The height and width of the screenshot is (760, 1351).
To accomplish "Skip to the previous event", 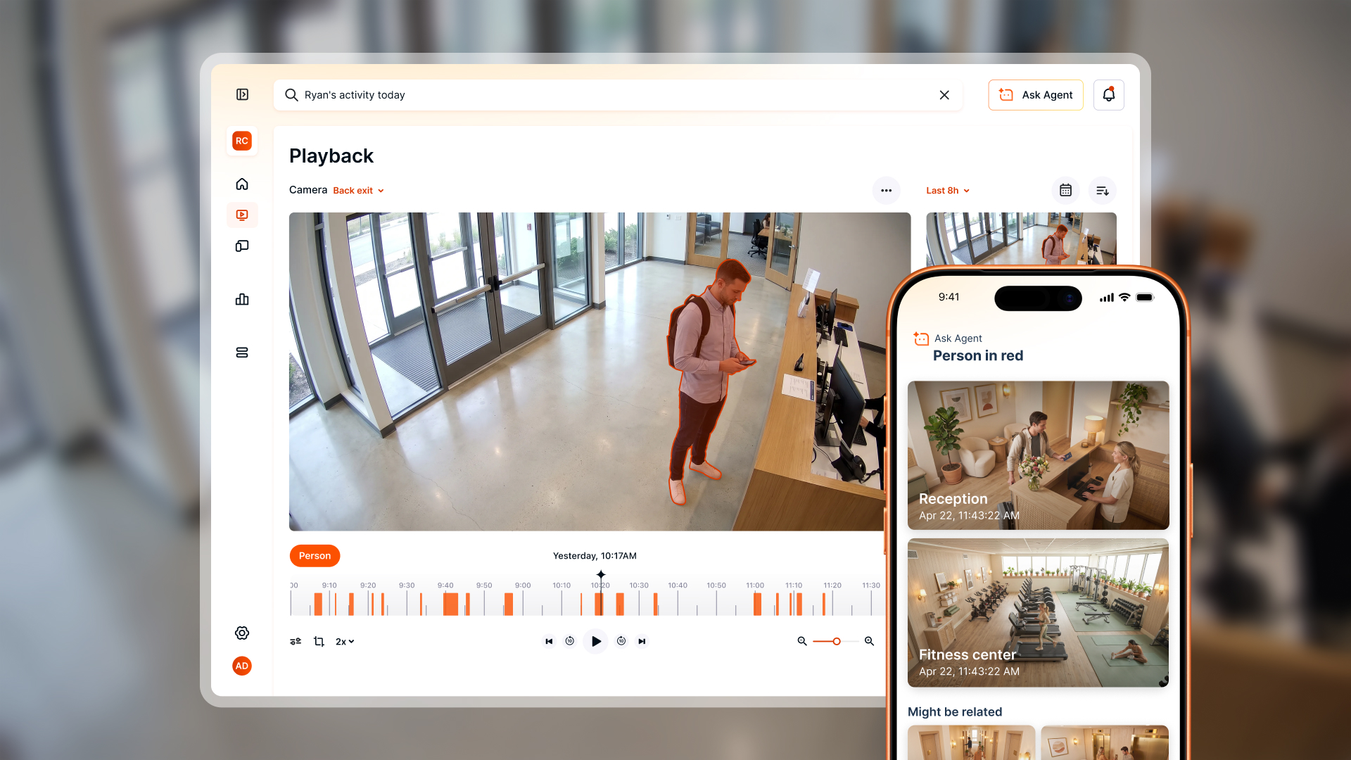I will point(549,642).
